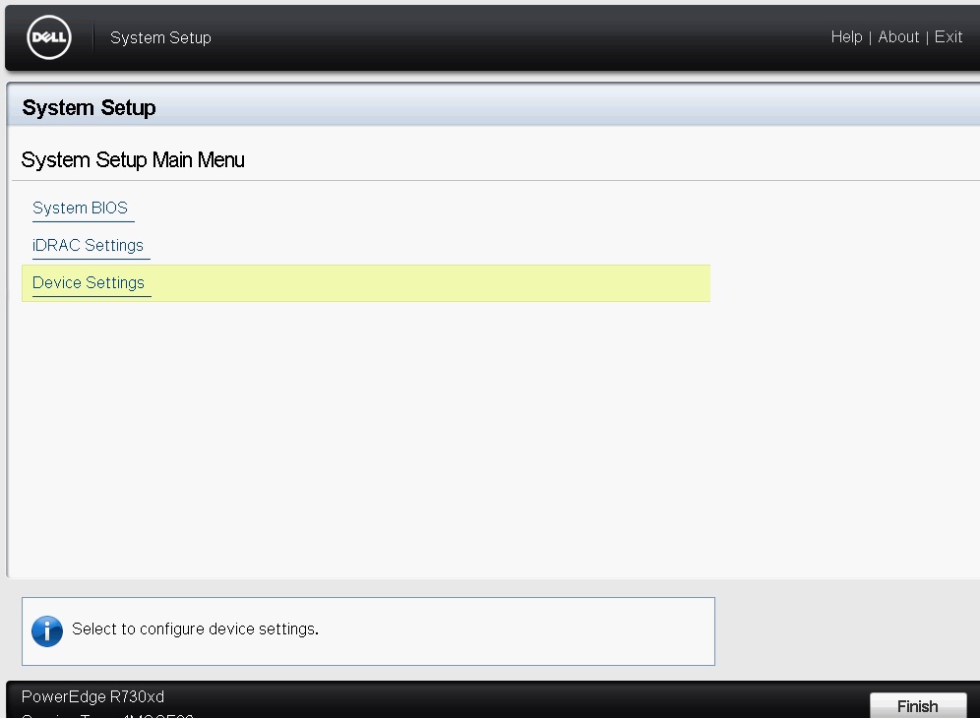The width and height of the screenshot is (980, 719).
Task: Click the blue information icon
Action: tap(47, 630)
